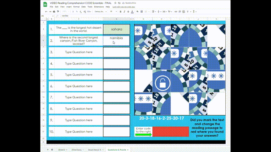
Task: Expand the Questions & Puzzle tab arrow
Action: point(128,150)
